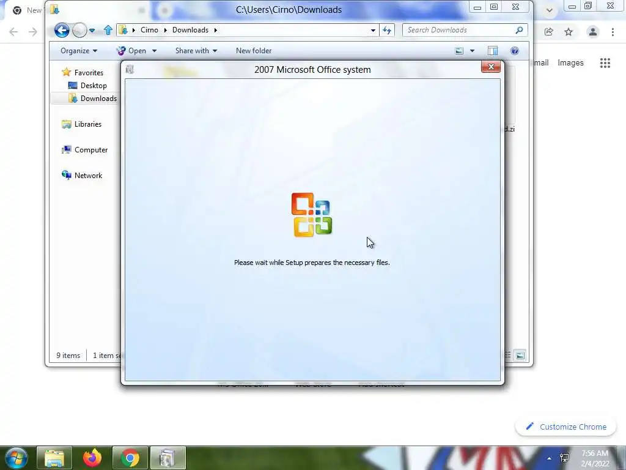Open Chrome three-dot menu
This screenshot has height=470, width=626.
click(613, 32)
